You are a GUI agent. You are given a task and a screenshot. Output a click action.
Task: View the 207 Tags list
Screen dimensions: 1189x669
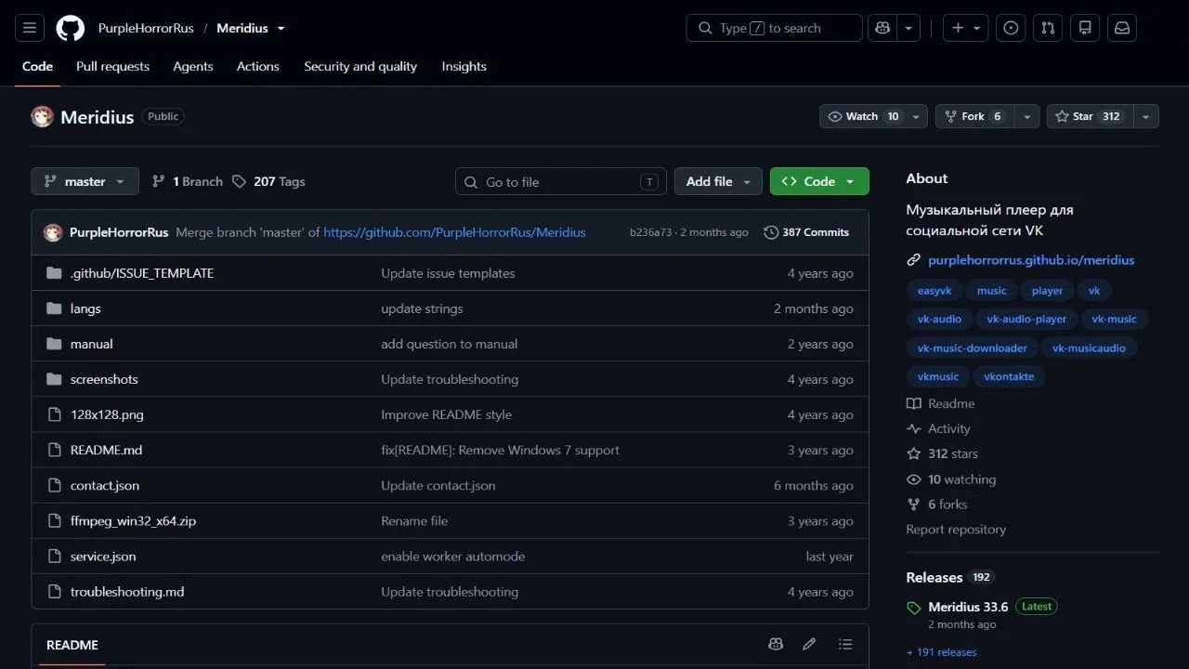point(268,181)
